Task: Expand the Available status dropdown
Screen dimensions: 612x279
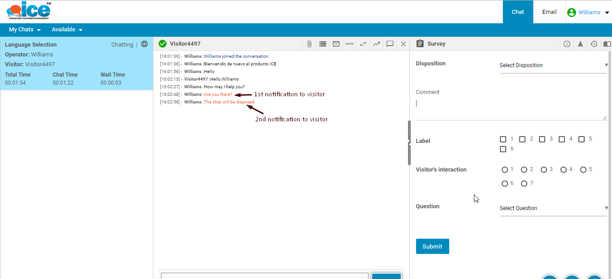Action: pyautogui.click(x=67, y=30)
